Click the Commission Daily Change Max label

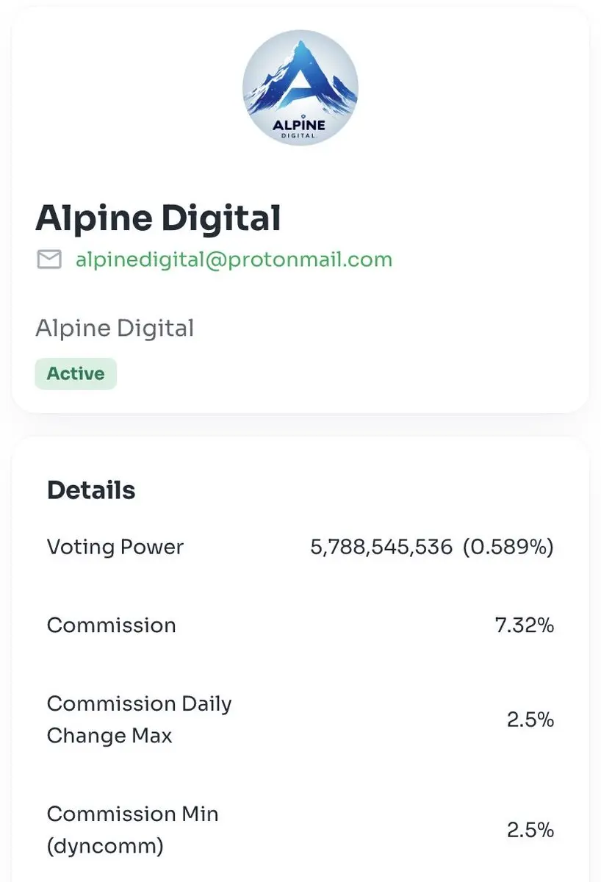139,720
